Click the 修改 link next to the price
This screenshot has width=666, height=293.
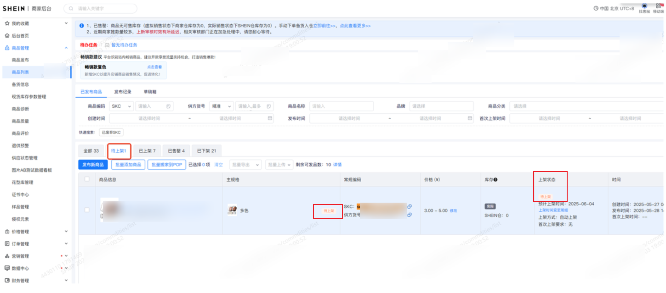(453, 210)
